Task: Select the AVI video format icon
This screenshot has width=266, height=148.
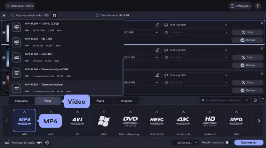Action: click(x=77, y=120)
